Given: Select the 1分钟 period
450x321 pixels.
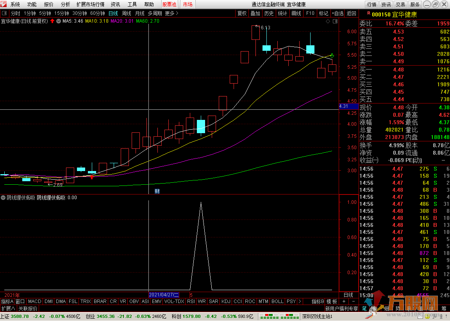Looking at the screenshot, I should point(30,14).
